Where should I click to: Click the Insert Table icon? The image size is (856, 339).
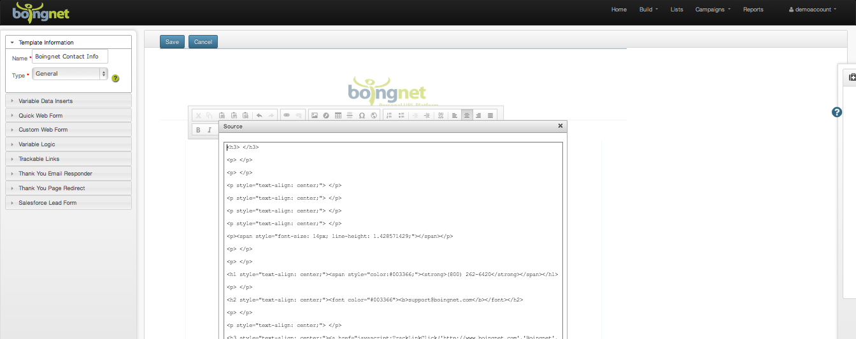(338, 115)
